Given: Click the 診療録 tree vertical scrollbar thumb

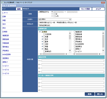Looking at the screenshot, I should pyautogui.click(x=70, y=37).
